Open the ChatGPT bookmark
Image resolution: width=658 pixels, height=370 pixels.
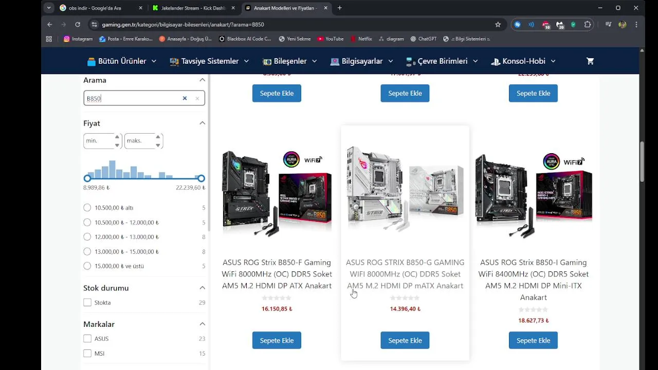[x=423, y=39]
